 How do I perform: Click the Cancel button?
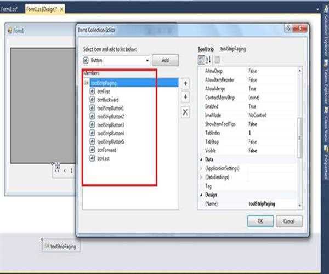point(289,221)
